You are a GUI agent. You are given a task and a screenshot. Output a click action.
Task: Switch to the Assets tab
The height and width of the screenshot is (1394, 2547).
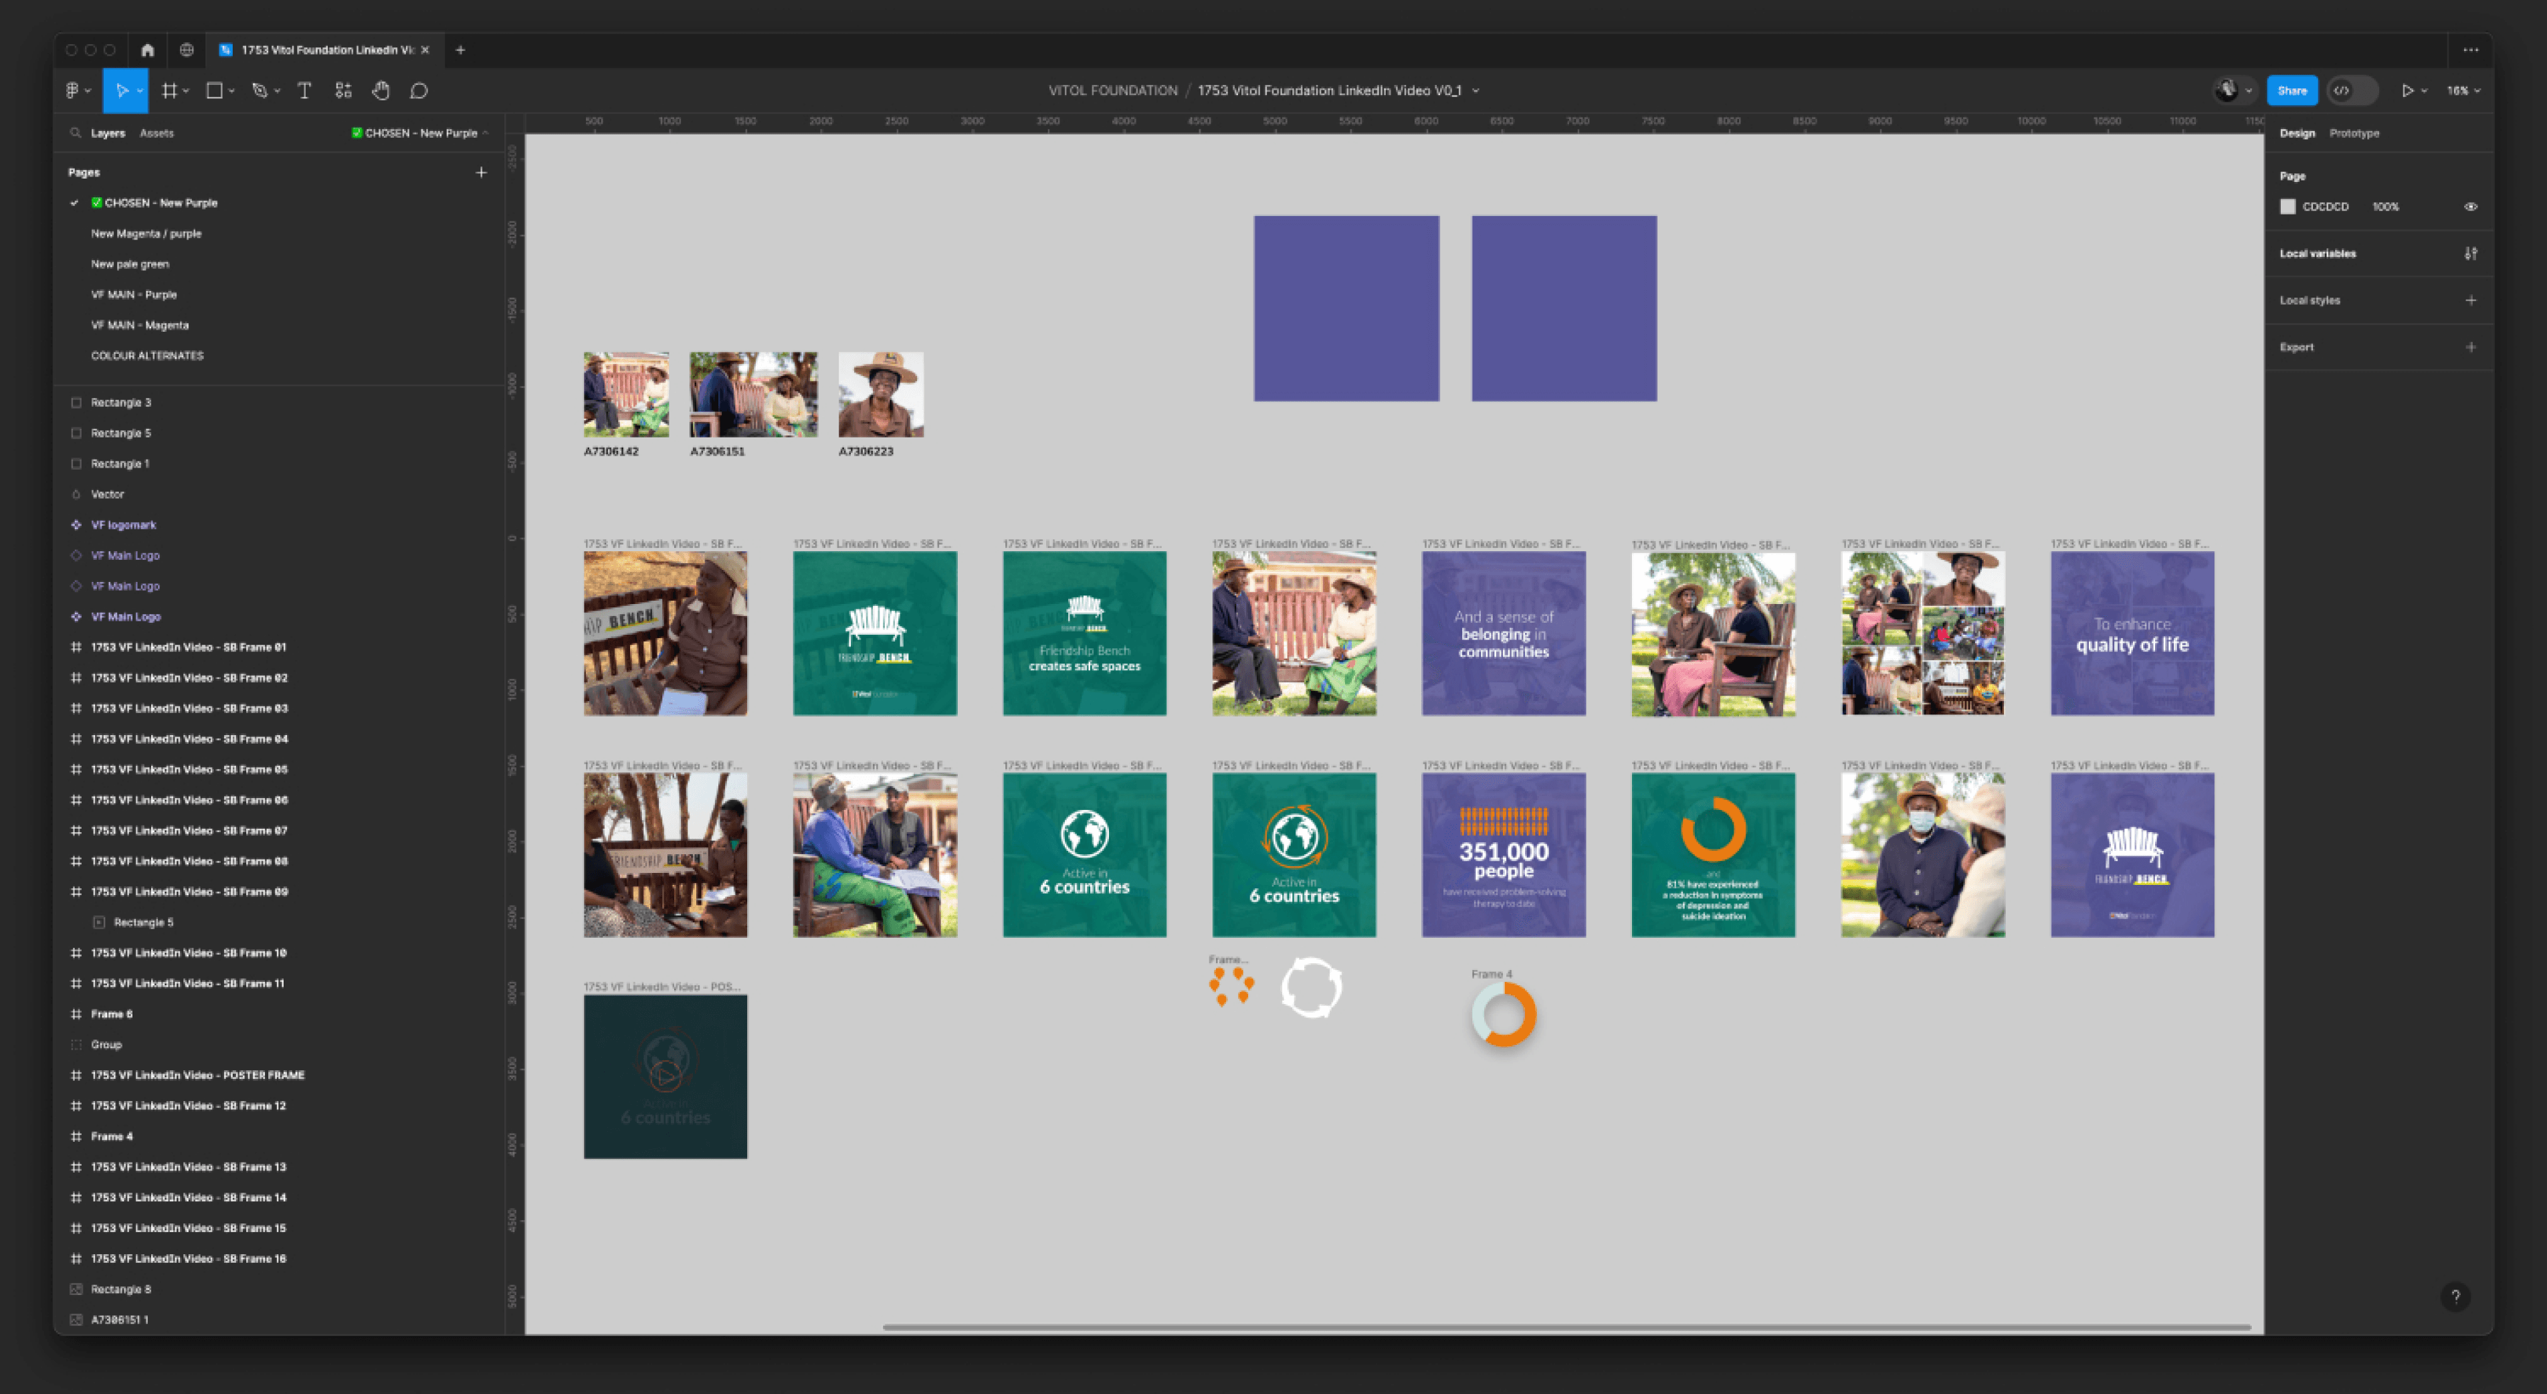coord(157,132)
